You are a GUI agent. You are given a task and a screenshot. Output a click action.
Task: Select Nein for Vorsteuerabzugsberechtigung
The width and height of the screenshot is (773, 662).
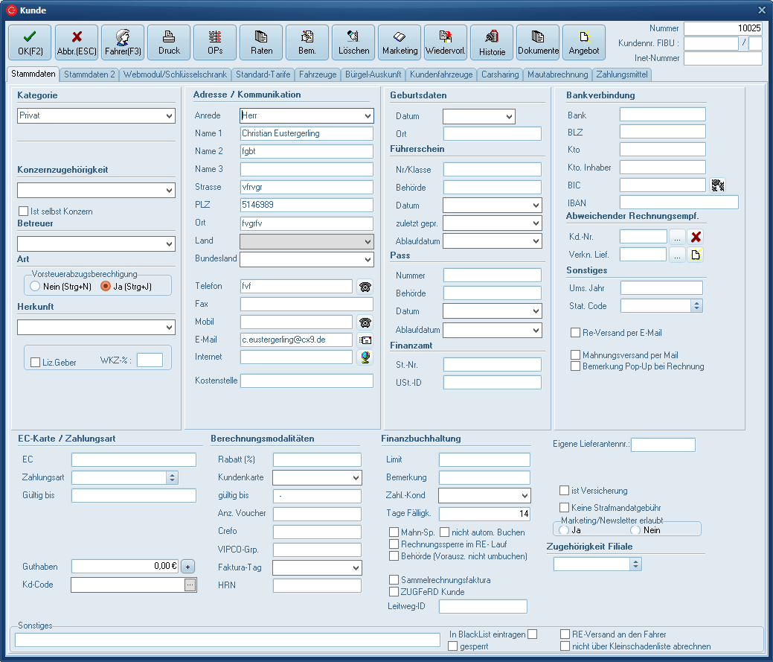point(35,287)
